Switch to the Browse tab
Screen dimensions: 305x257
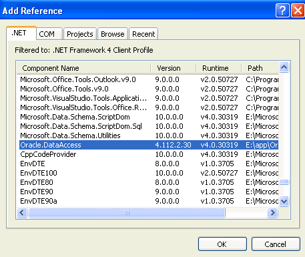pyautogui.click(x=113, y=34)
